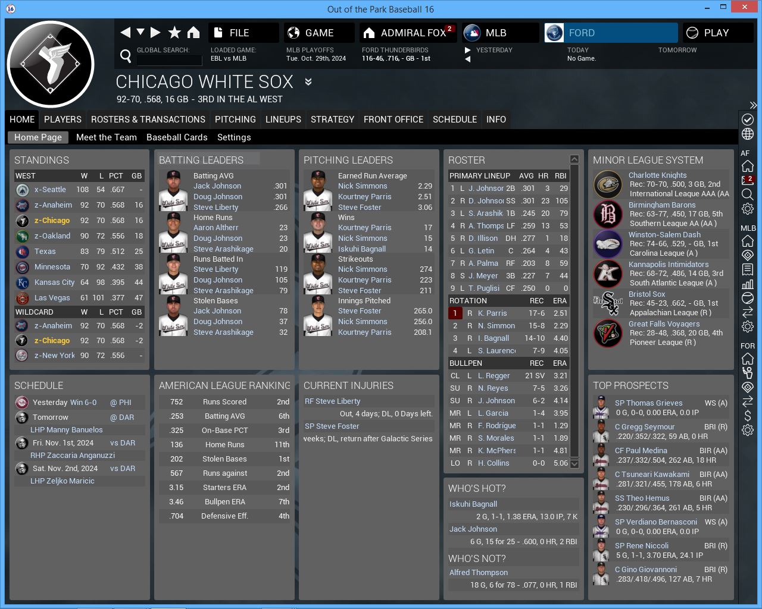Open the navigation history dropdown triangle
This screenshot has width=762, height=609.
point(140,32)
